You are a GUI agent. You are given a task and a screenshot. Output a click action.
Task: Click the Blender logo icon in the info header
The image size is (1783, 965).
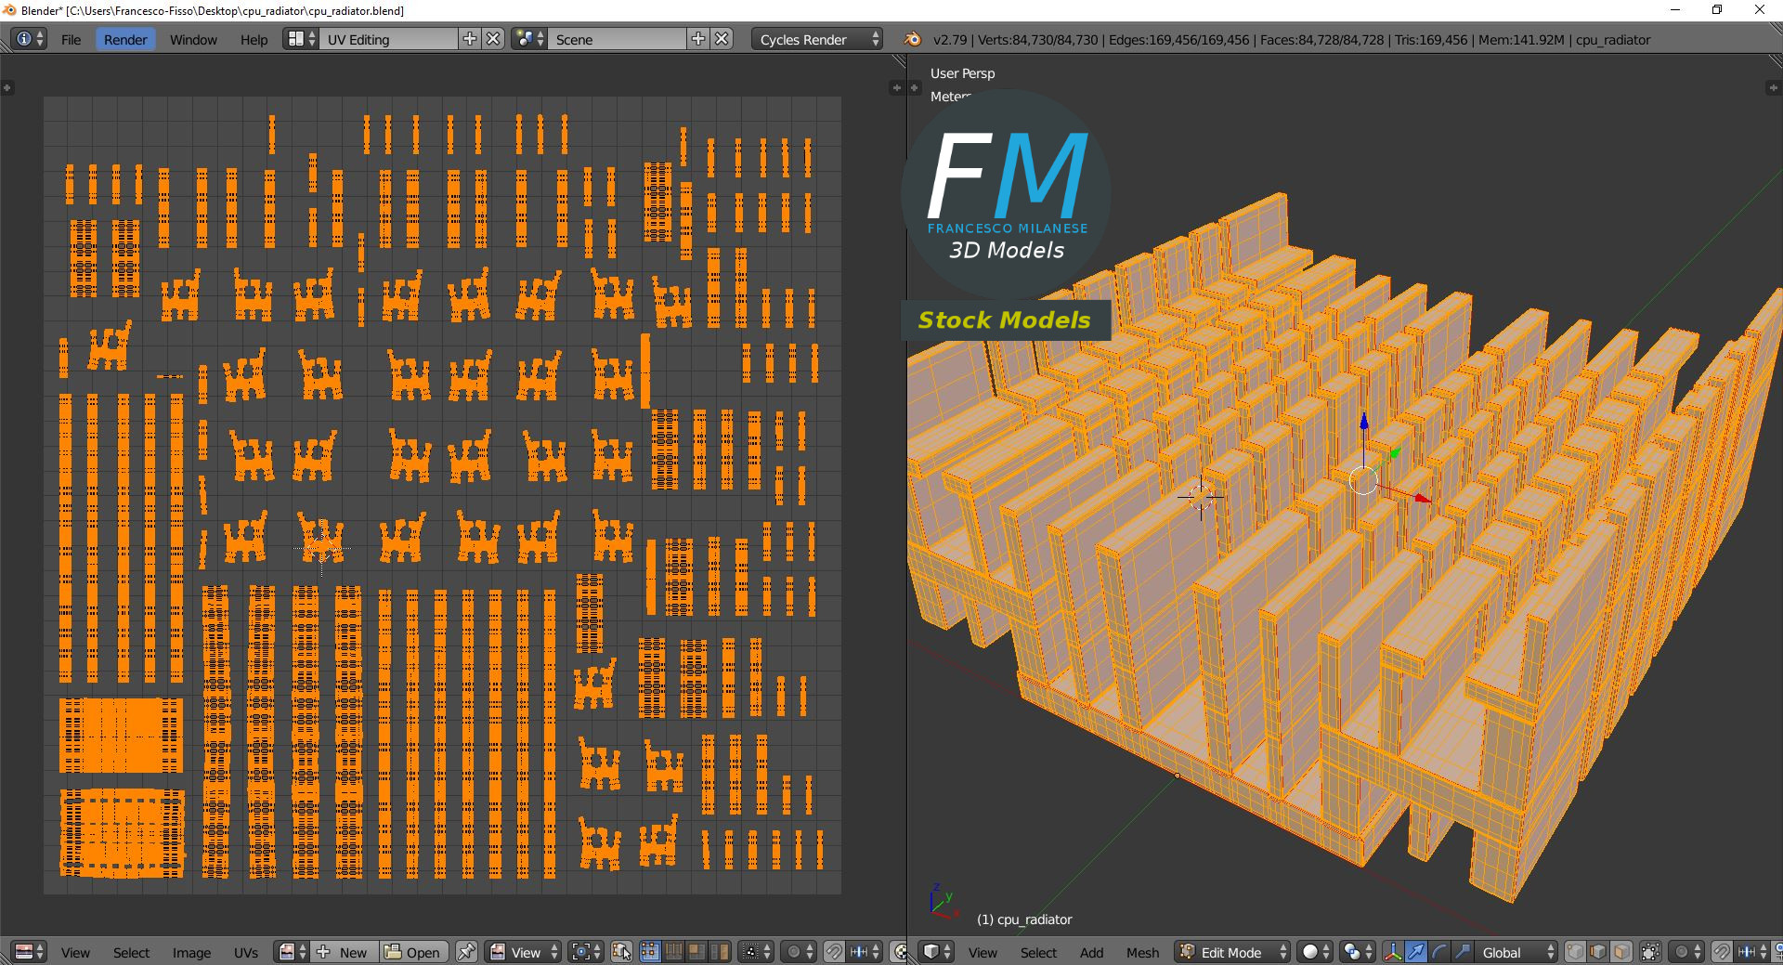913,39
